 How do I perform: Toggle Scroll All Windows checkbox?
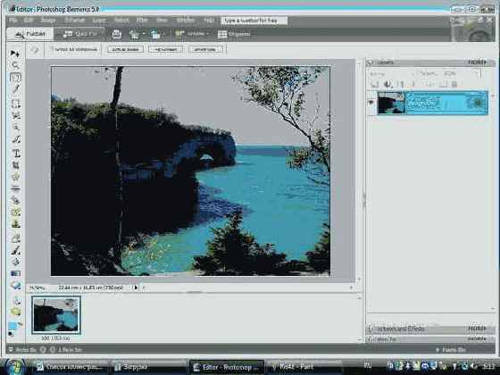click(x=74, y=49)
